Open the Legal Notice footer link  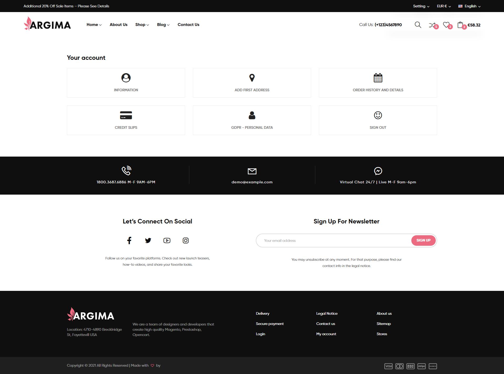327,313
